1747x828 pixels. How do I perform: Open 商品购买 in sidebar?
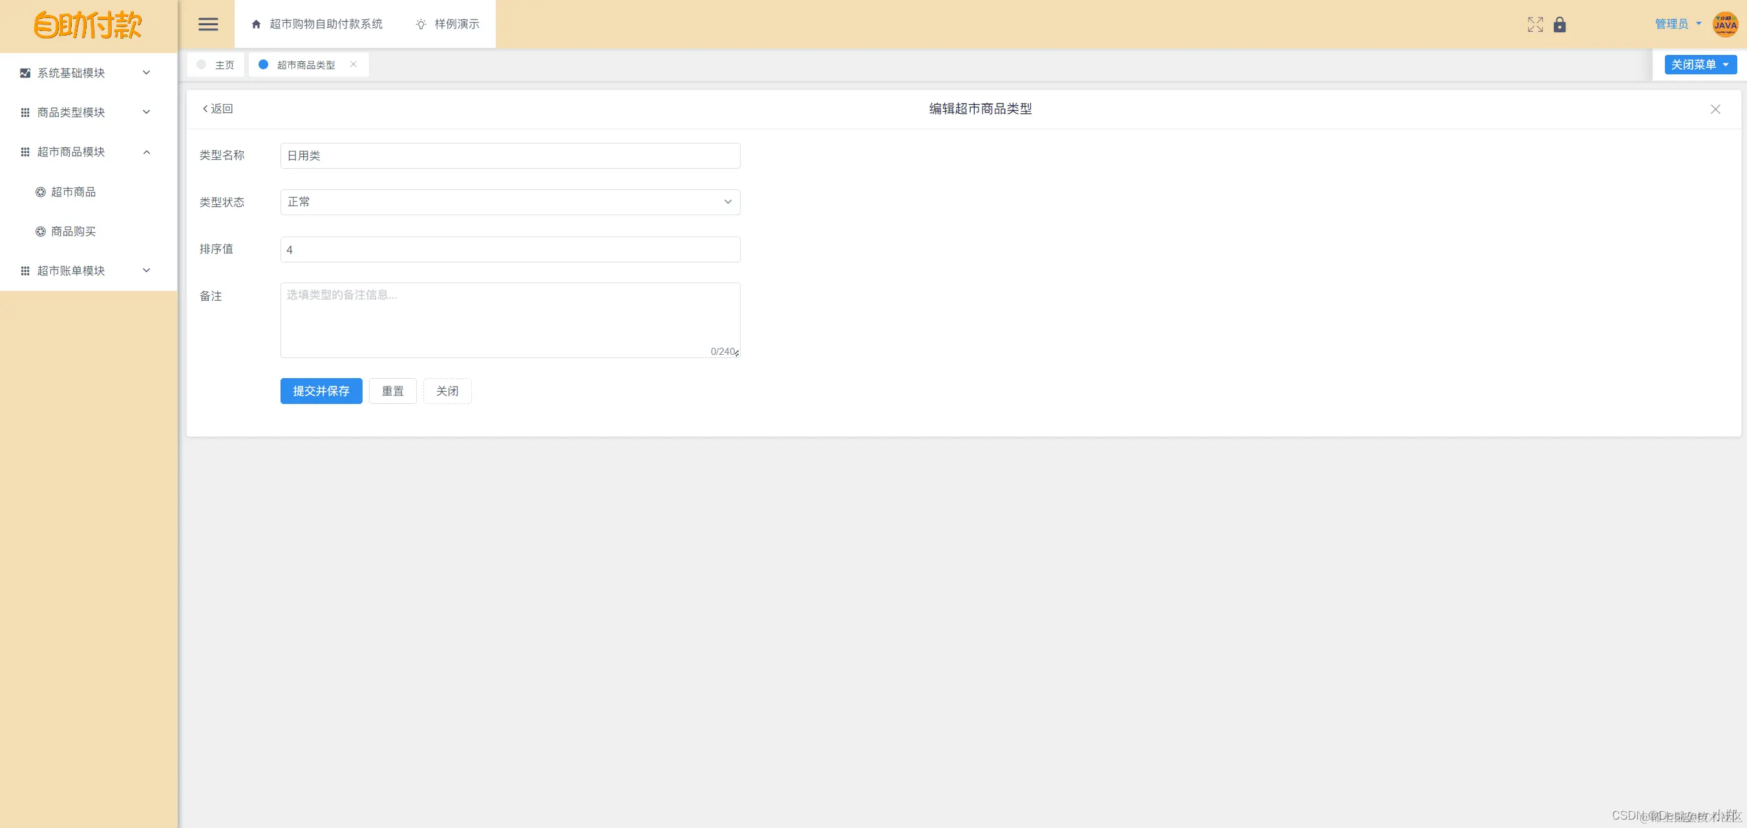(x=73, y=231)
